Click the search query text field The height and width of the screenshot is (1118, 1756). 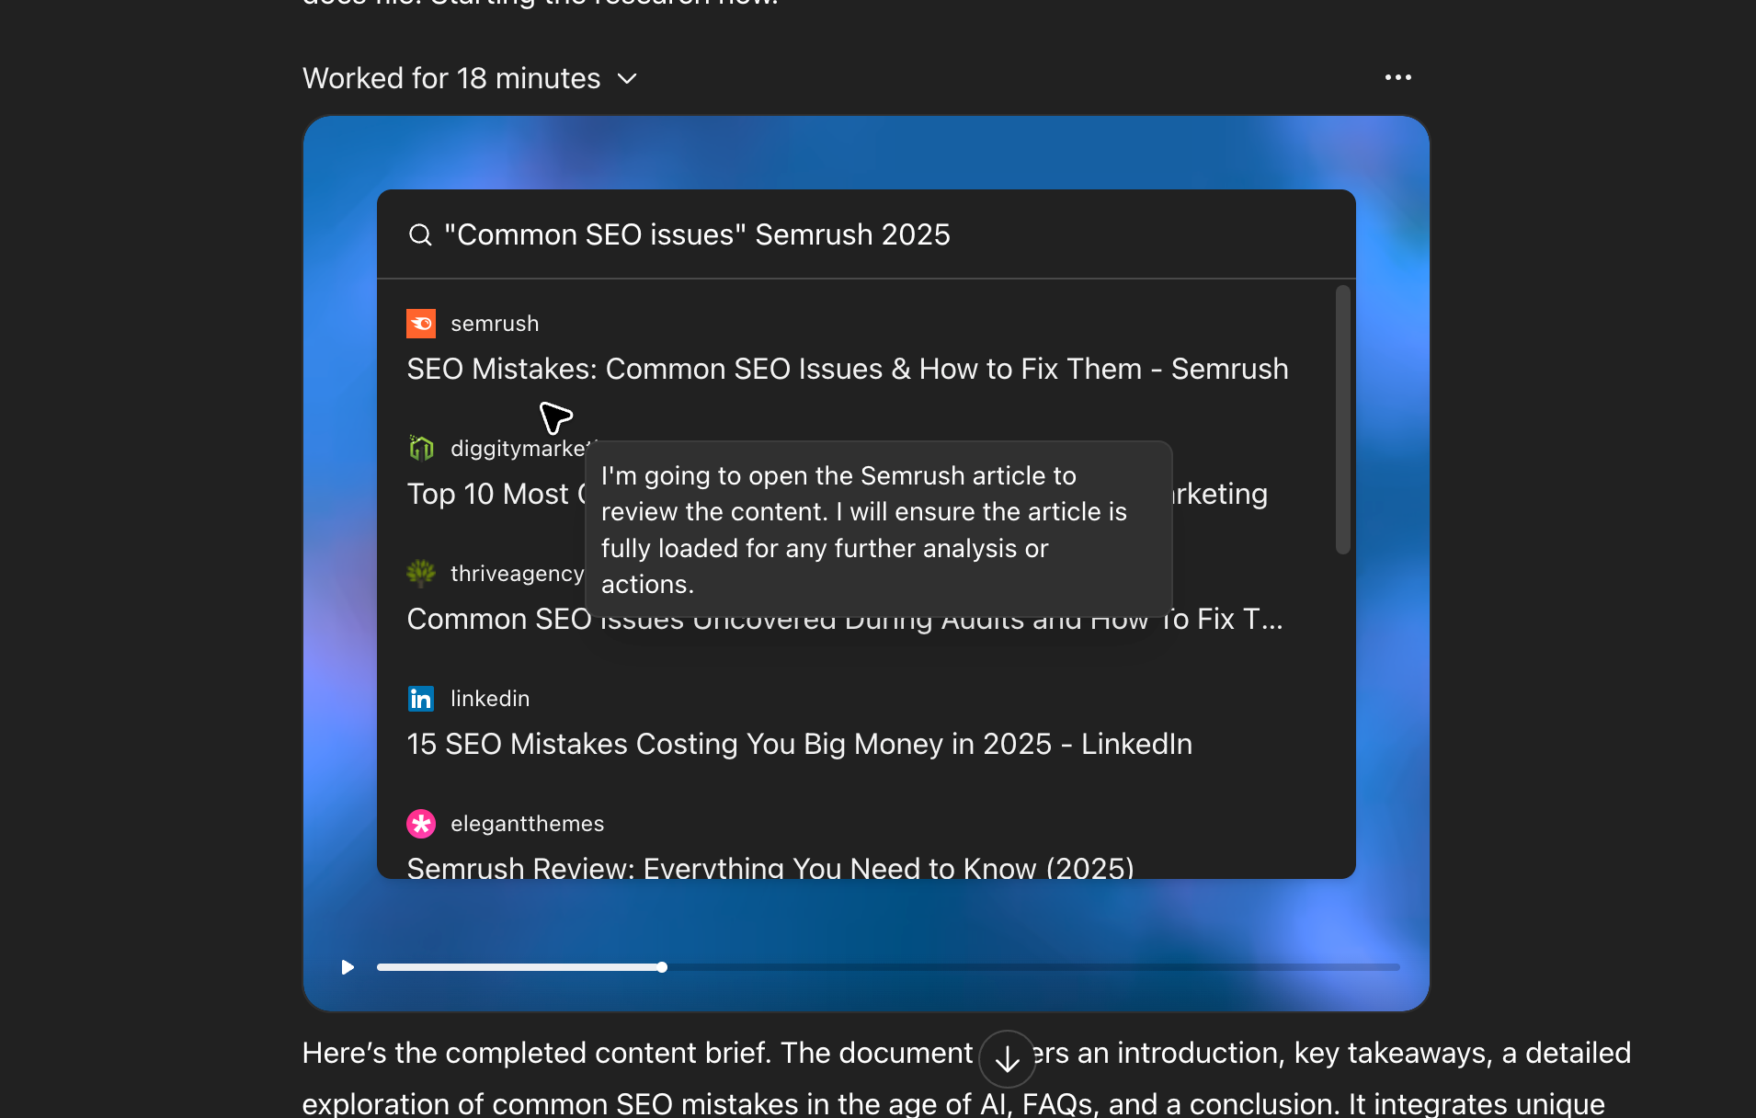tap(697, 235)
